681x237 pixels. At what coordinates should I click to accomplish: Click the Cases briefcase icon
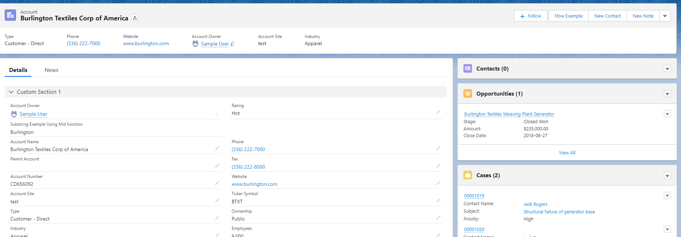coord(468,175)
